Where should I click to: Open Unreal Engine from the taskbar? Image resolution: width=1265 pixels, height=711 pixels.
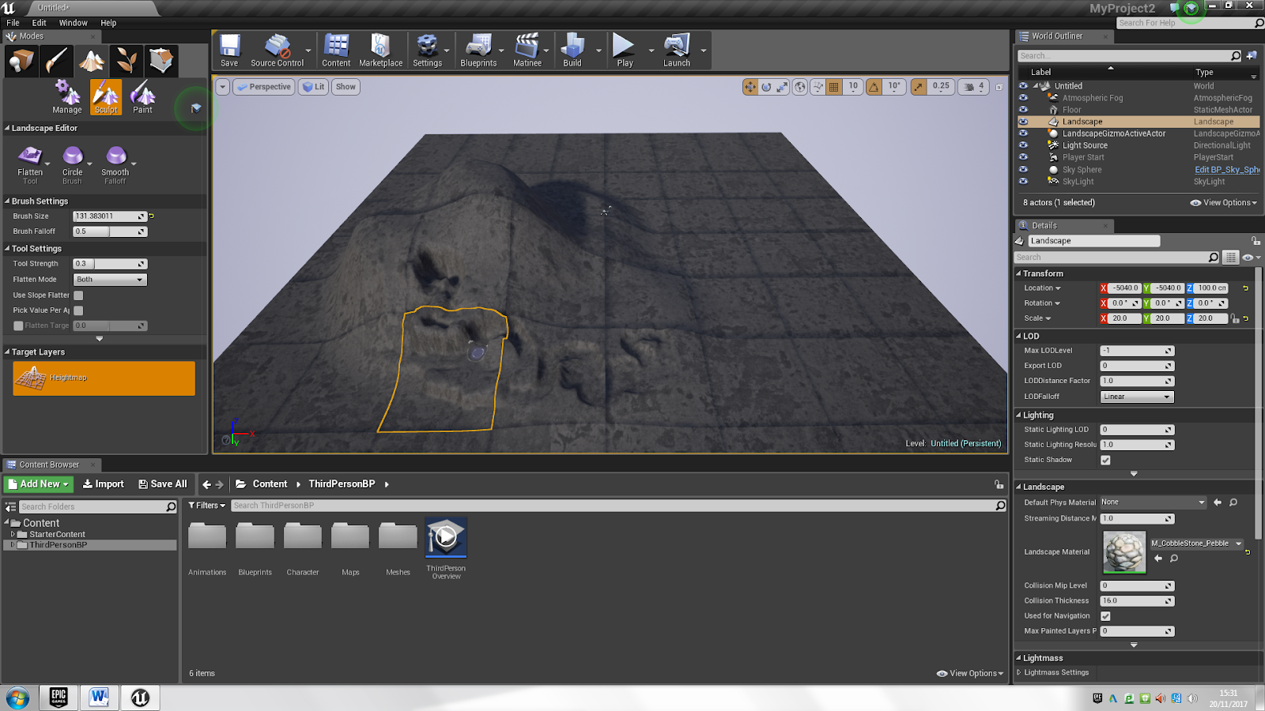click(140, 698)
